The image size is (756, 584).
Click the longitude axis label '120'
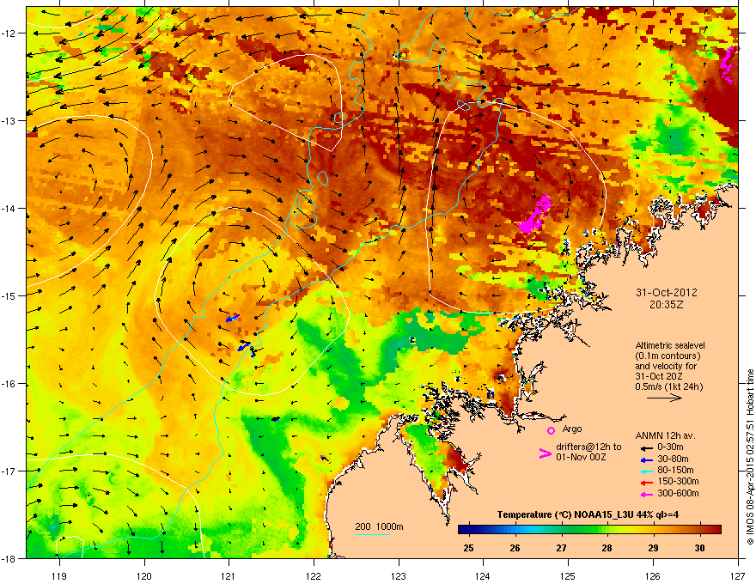144,575
